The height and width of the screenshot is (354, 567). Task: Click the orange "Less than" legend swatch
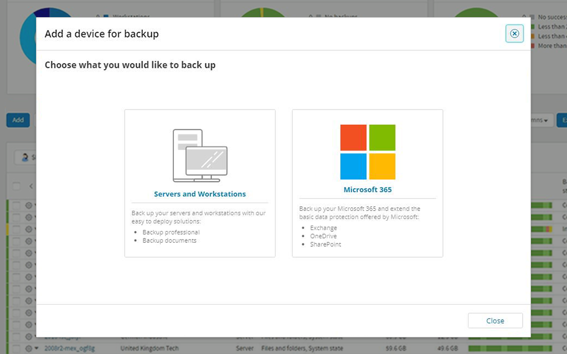coord(532,36)
